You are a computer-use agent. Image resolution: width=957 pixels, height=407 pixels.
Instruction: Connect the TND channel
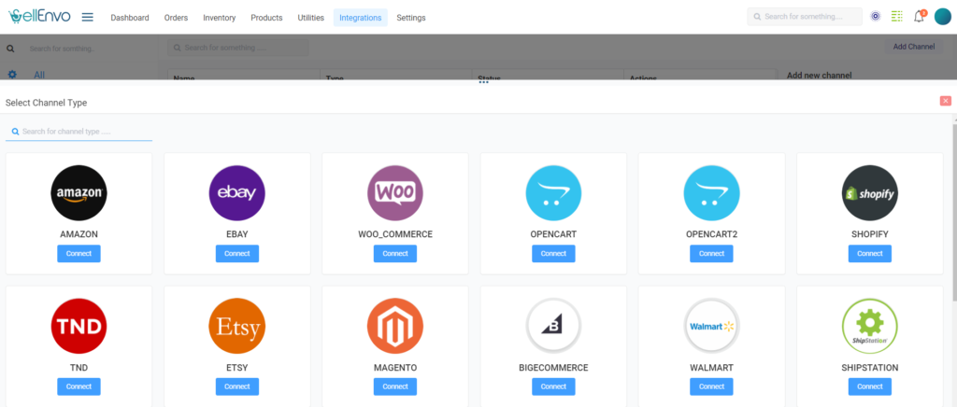79,386
